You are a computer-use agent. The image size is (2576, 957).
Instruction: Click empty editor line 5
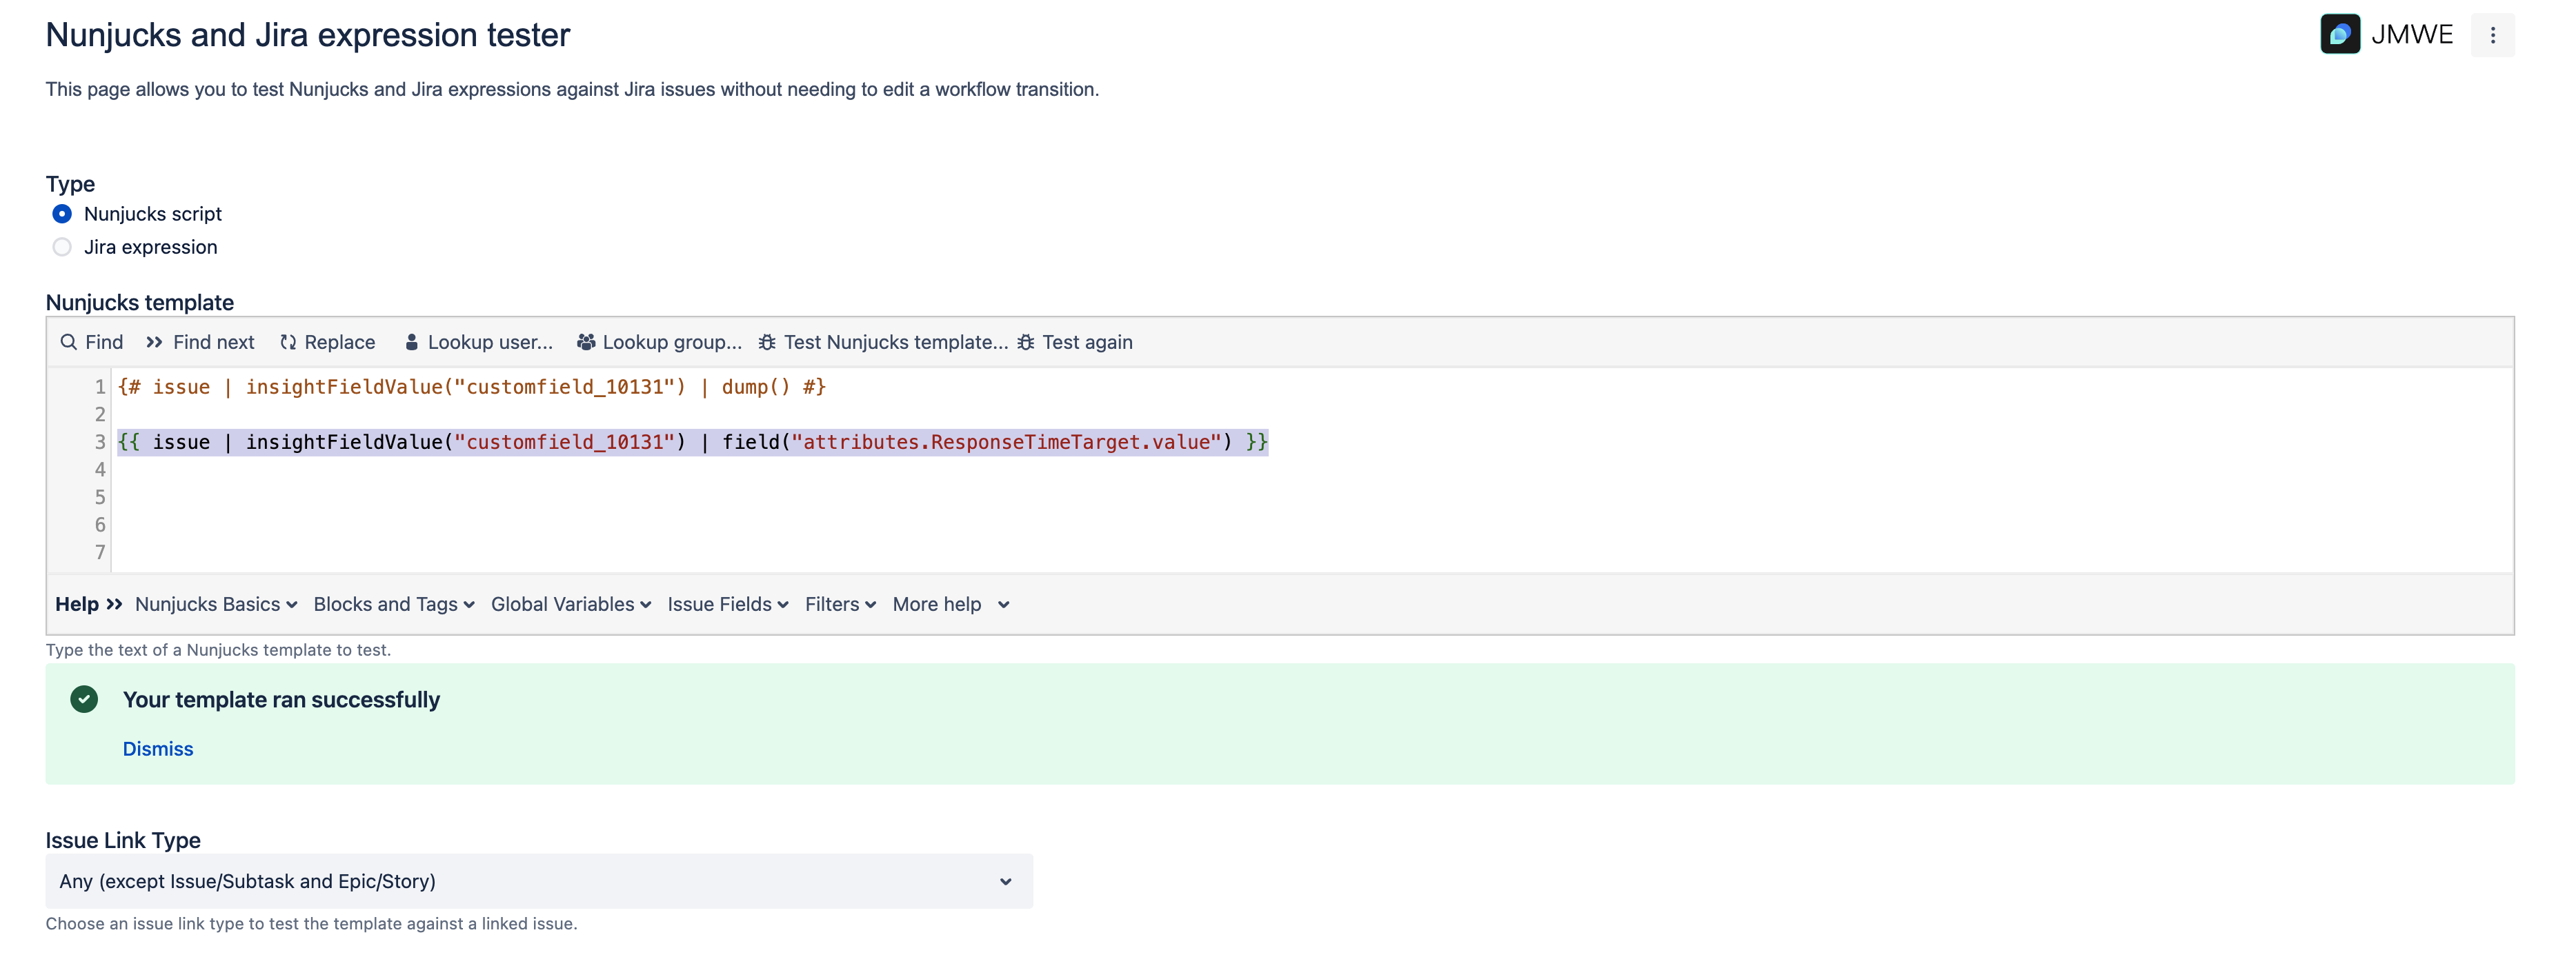click(x=1312, y=498)
